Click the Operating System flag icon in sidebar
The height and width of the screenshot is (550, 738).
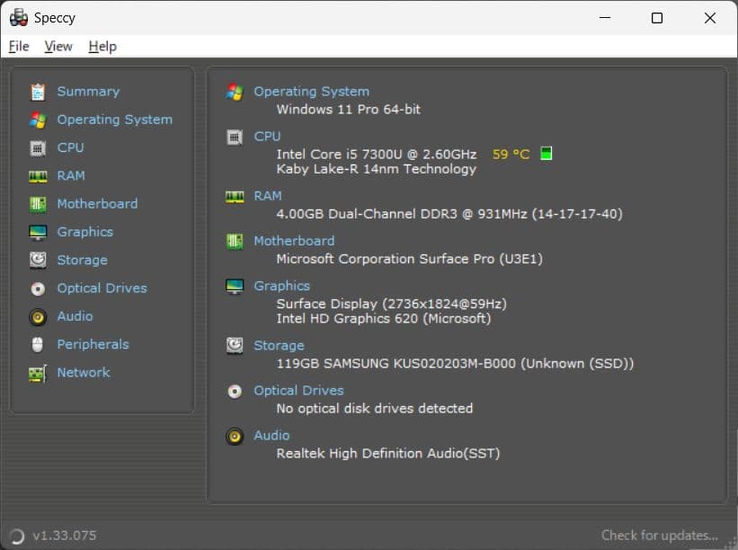38,120
